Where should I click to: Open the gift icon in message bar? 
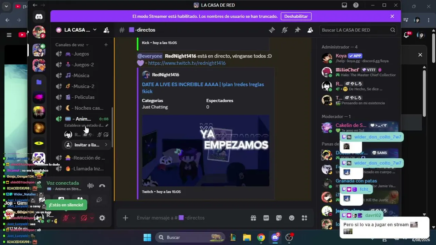pos(253,218)
